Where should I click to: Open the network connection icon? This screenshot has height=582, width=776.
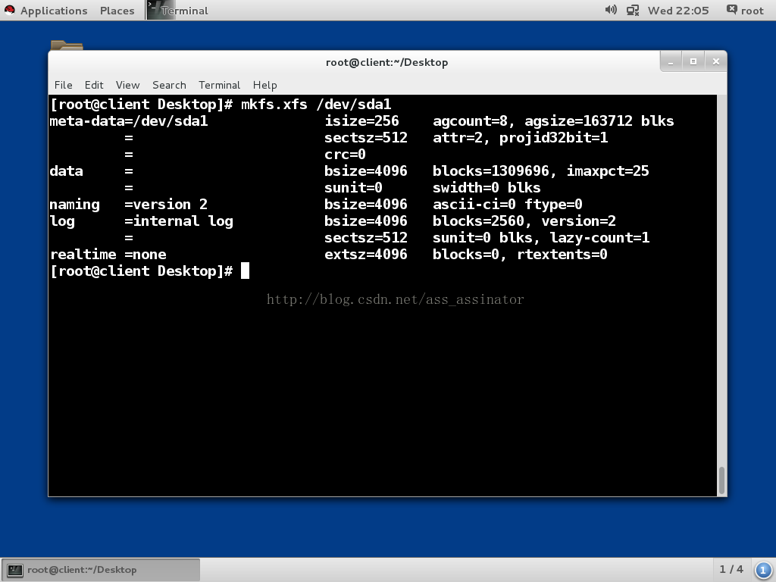tap(633, 11)
